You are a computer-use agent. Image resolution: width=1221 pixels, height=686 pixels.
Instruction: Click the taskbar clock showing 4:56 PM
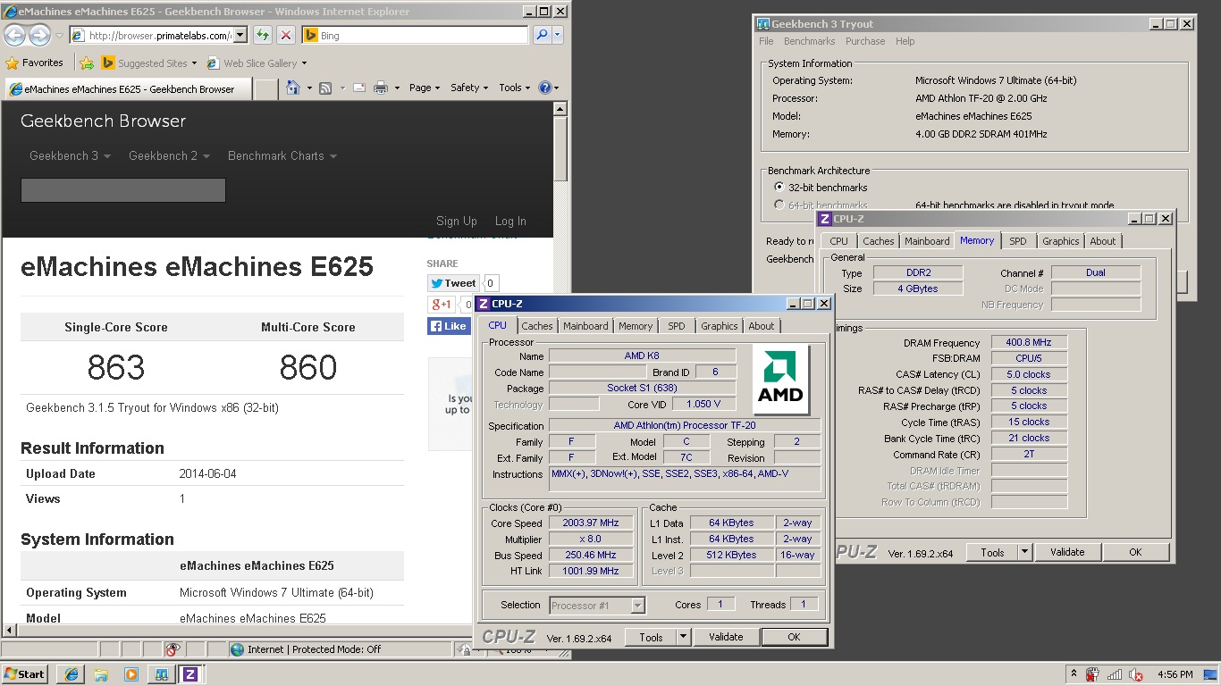point(1175,674)
